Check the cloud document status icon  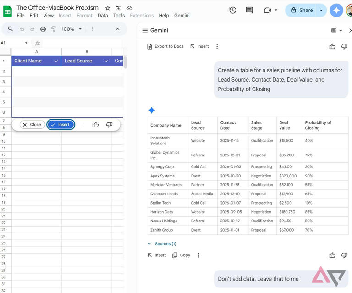(x=129, y=8)
